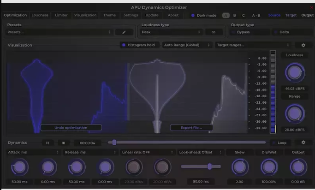The height and width of the screenshot is (190, 315).
Task: Click the first Attack knob at 50.00 ms
Action: pyautogui.click(x=19, y=167)
